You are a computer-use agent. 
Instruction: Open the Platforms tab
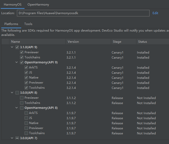pos(11,24)
